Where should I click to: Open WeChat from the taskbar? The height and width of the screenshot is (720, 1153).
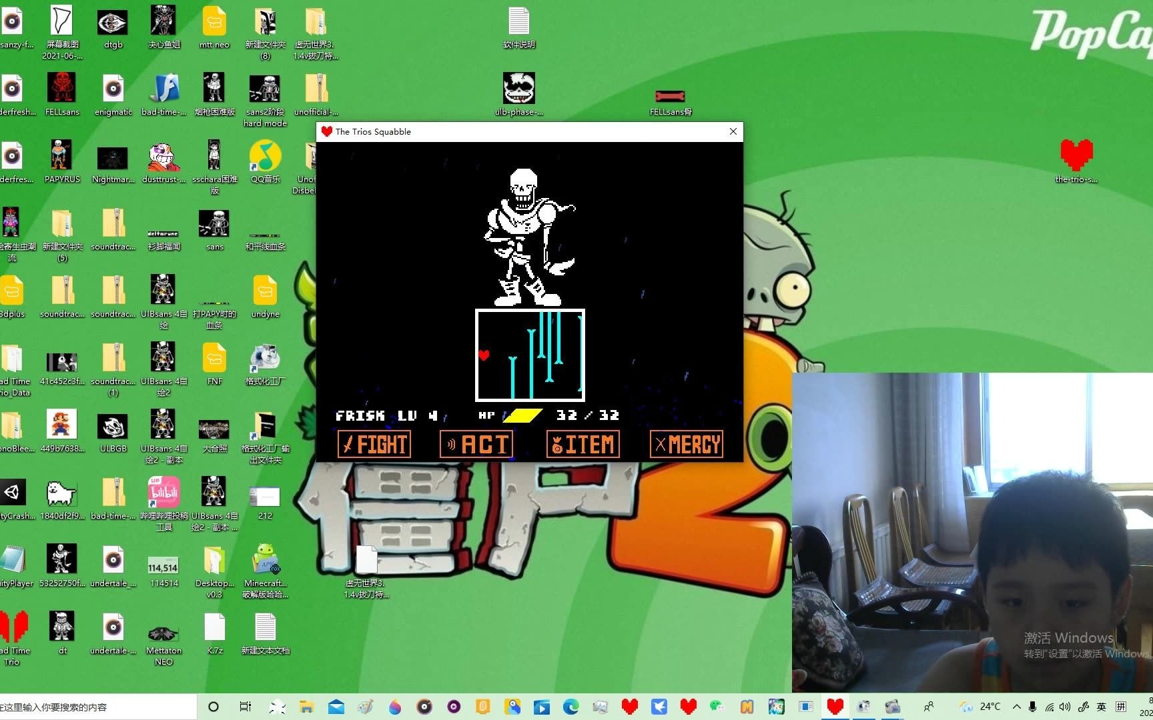[717, 707]
